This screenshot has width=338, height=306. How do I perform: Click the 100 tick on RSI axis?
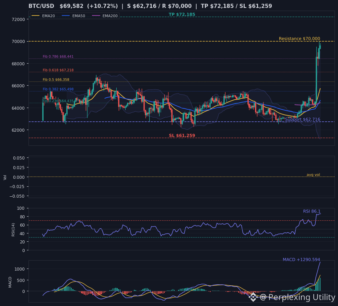click(x=21, y=208)
